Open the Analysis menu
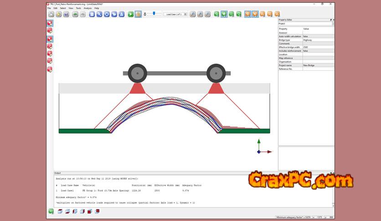Screen dimensions: 381x221 (x=88, y=8)
